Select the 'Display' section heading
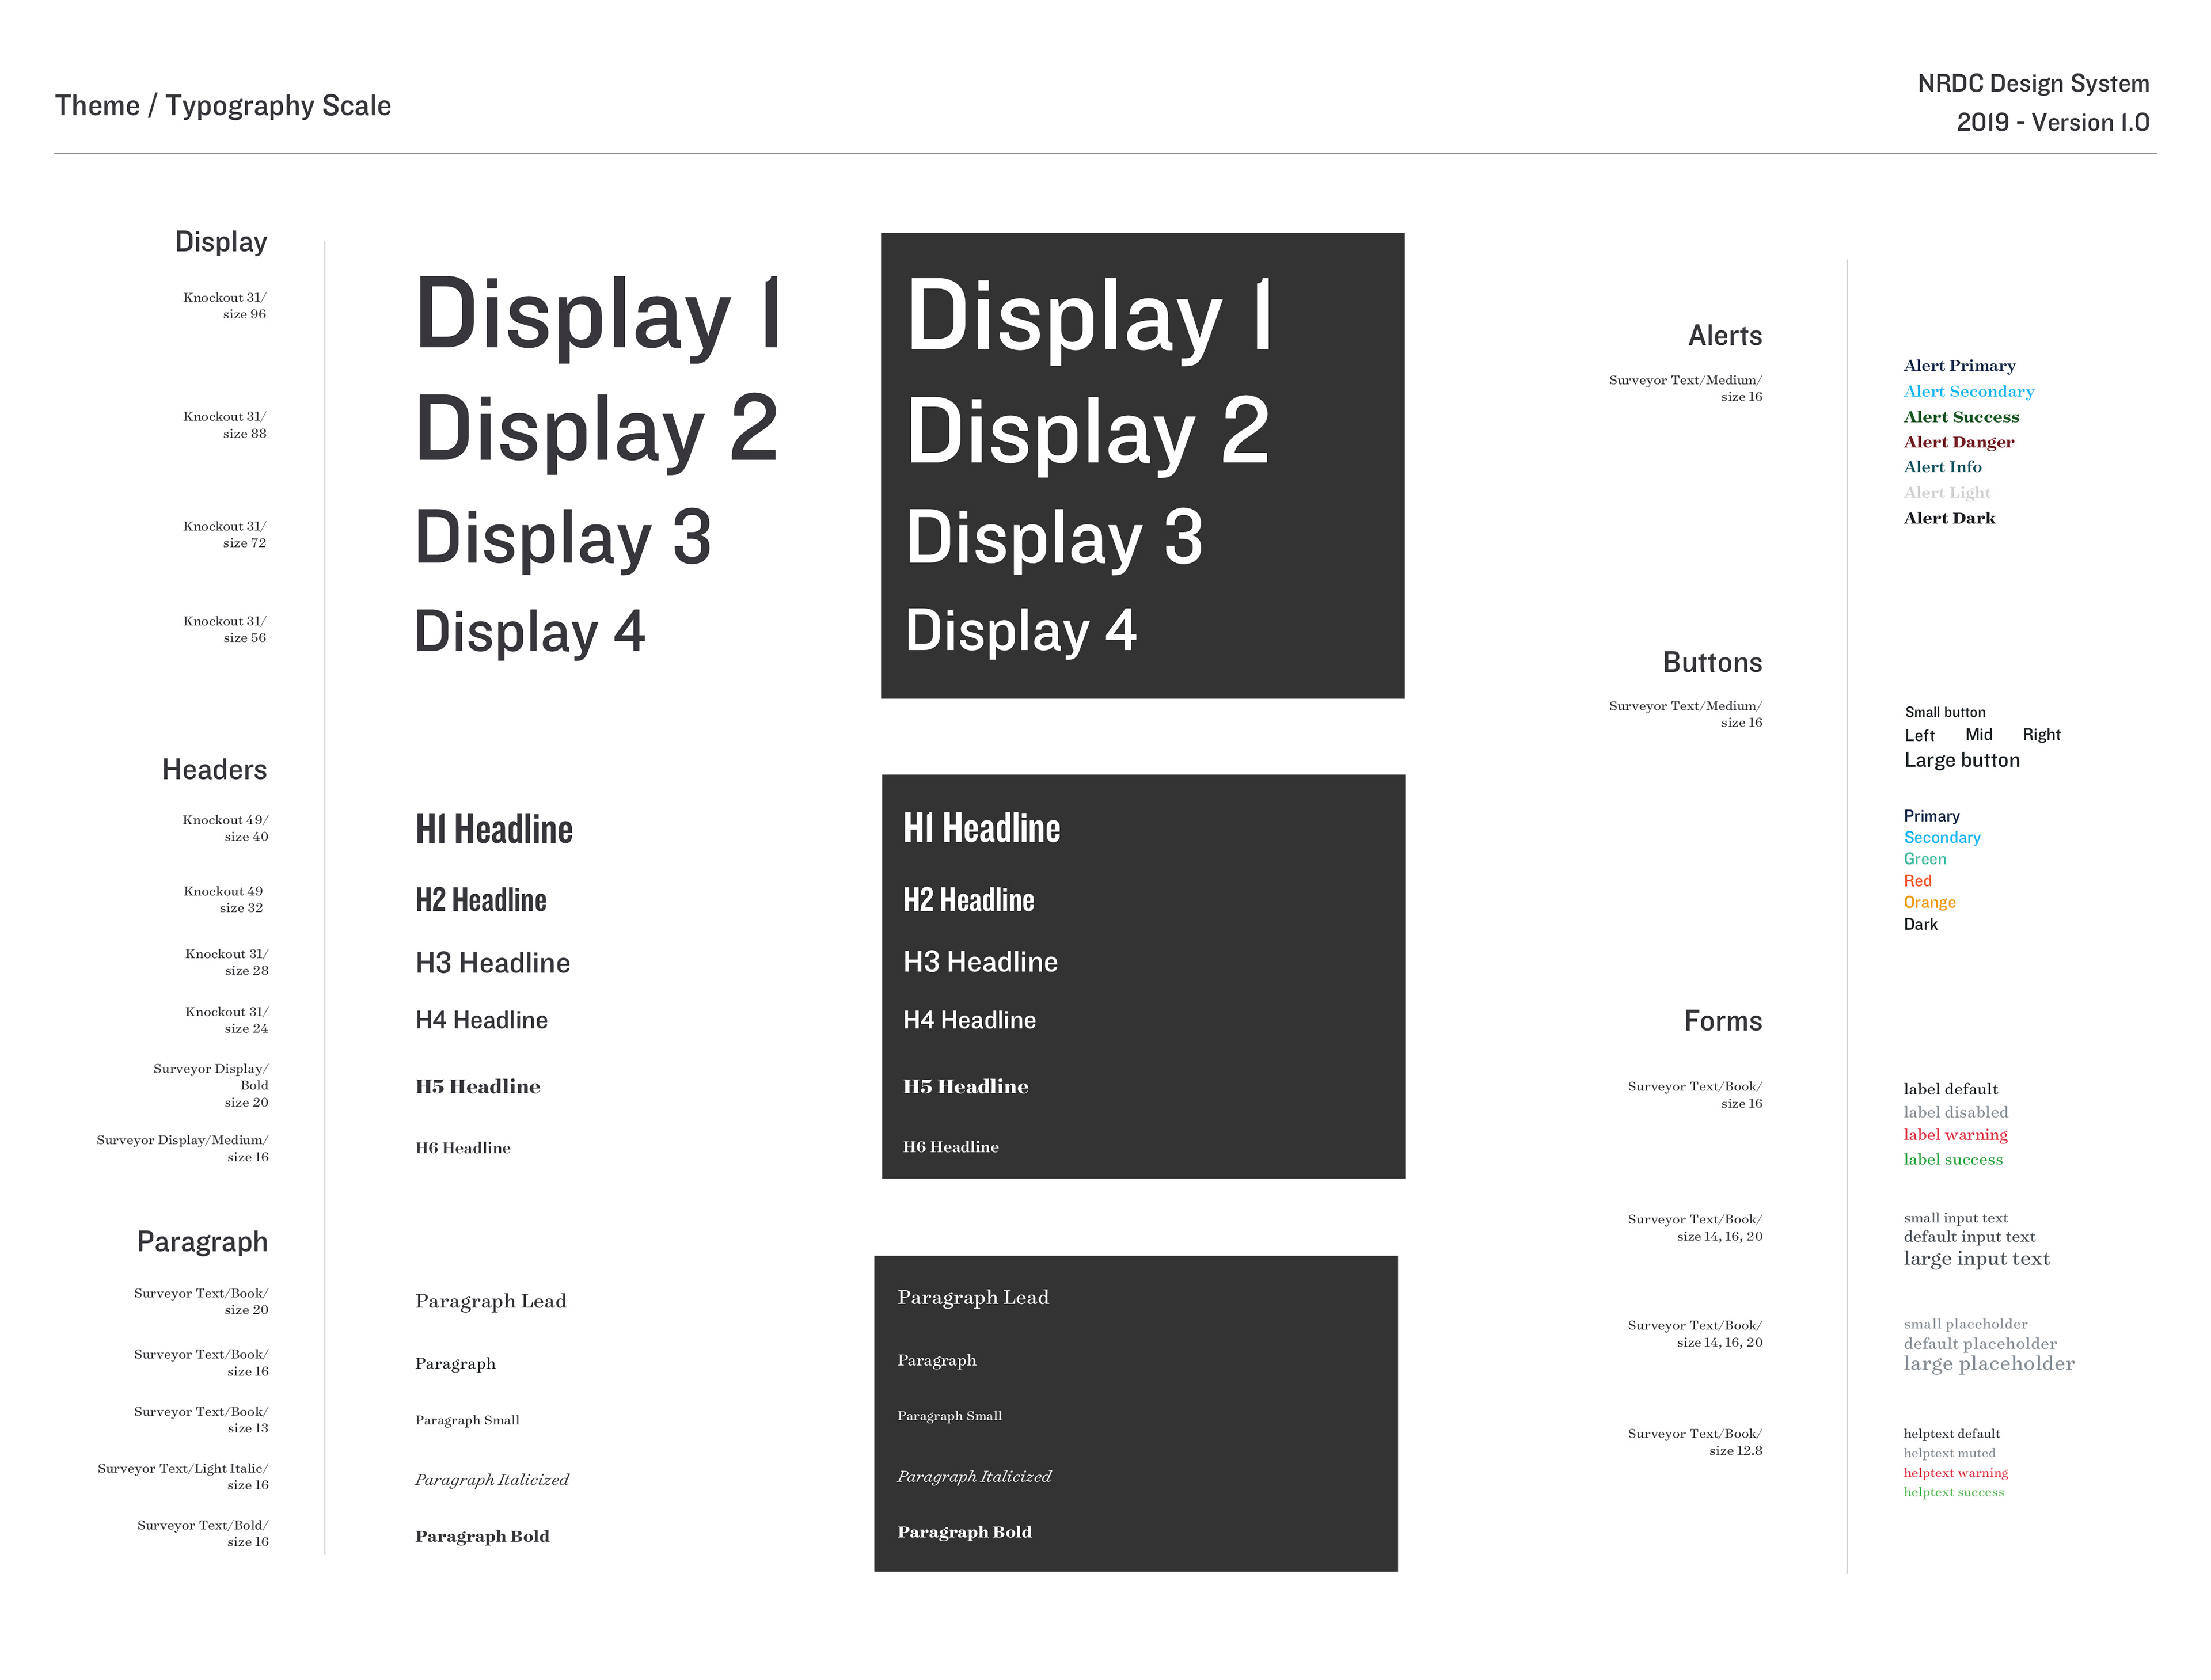This screenshot has height=1680, width=2211. pyautogui.click(x=221, y=242)
